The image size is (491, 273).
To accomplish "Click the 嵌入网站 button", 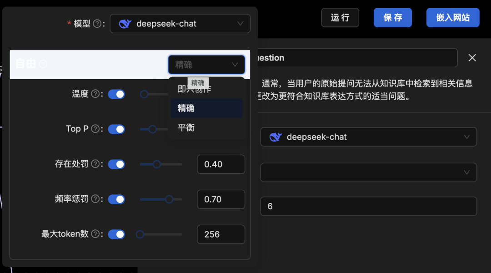I will (453, 18).
